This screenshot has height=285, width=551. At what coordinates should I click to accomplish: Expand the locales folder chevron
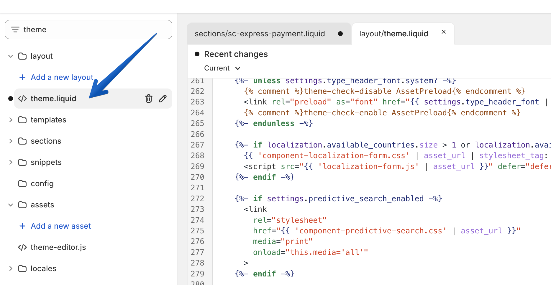click(11, 268)
